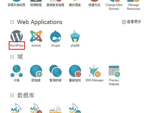150x113 pixels.
Task: Collapse the 域 section heading
Action: [20, 57]
